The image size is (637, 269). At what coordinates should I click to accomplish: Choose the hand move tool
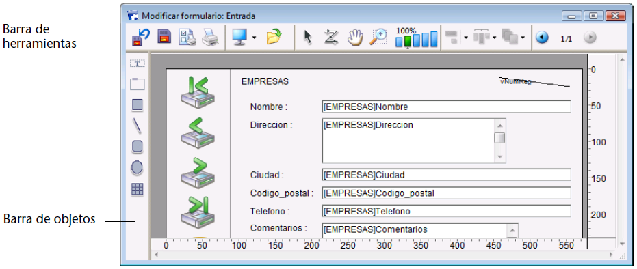pyautogui.click(x=354, y=38)
